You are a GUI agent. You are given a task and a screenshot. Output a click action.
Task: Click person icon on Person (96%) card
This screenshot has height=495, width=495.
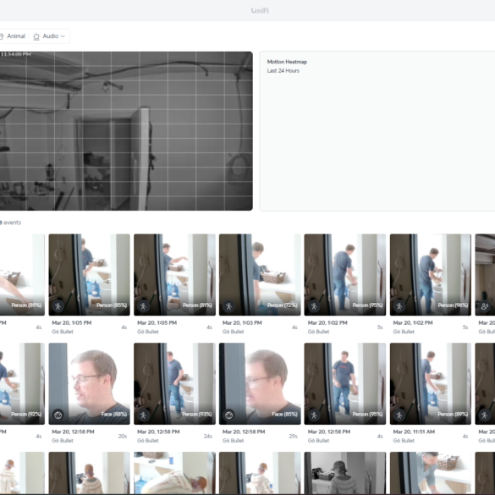click(399, 306)
